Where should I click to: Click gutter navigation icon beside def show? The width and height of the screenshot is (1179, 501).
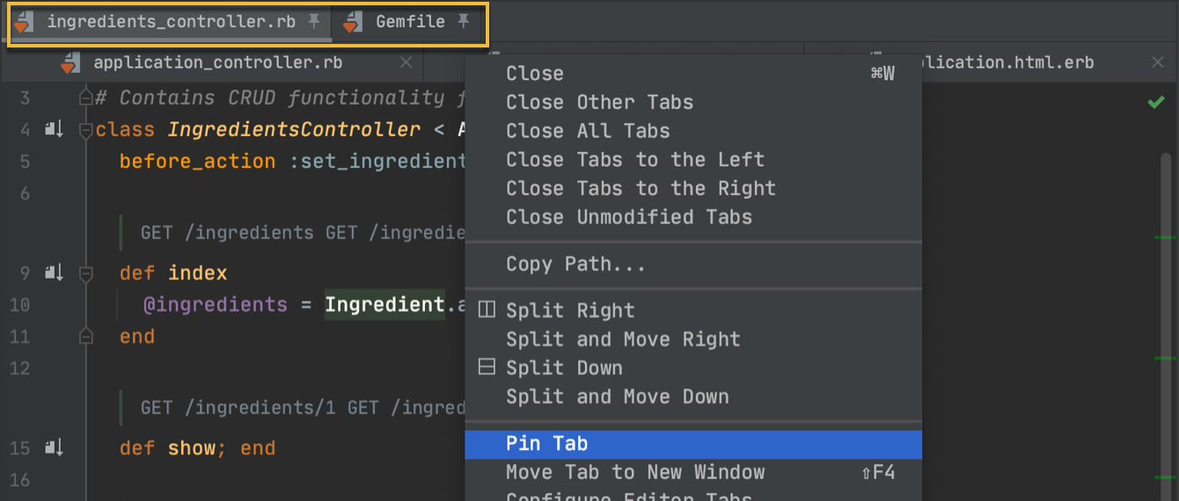pos(55,448)
